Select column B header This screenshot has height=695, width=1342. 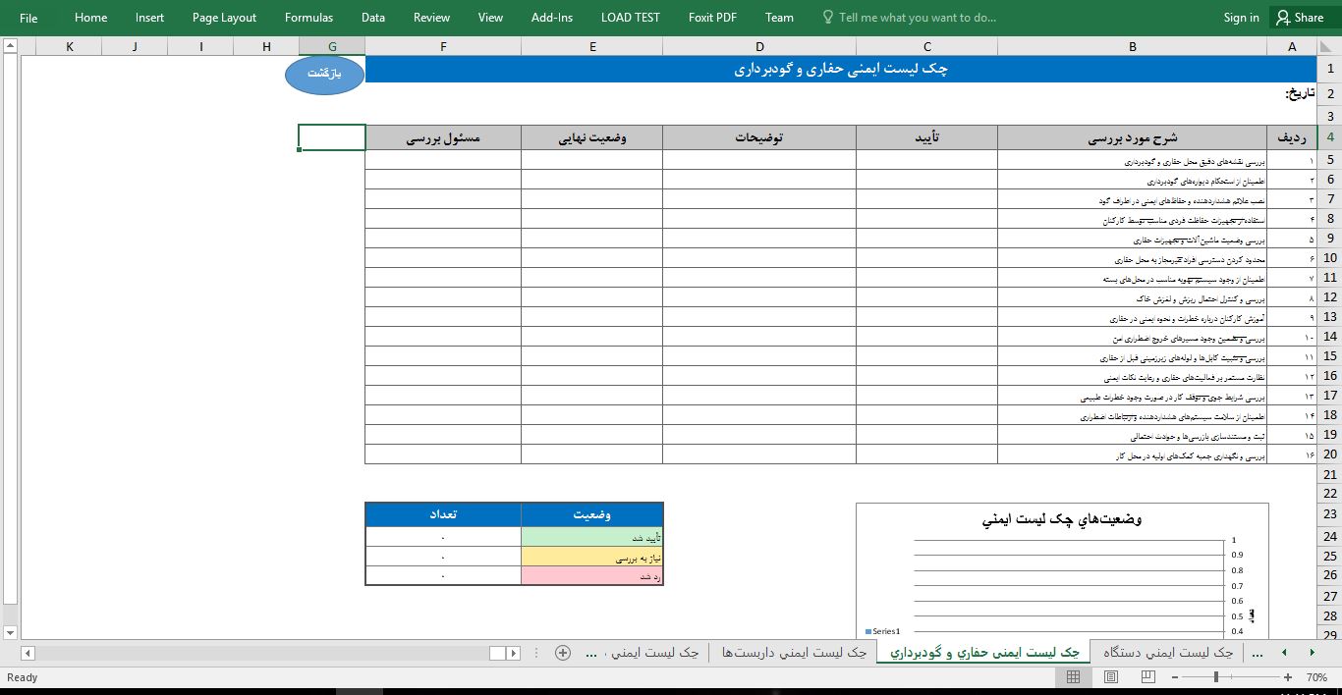tap(1132, 46)
